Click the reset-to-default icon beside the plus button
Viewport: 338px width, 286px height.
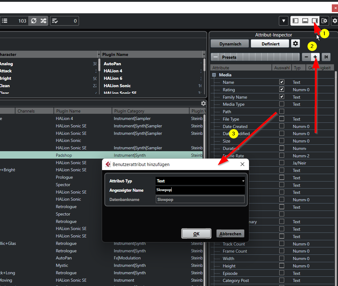pos(326,57)
